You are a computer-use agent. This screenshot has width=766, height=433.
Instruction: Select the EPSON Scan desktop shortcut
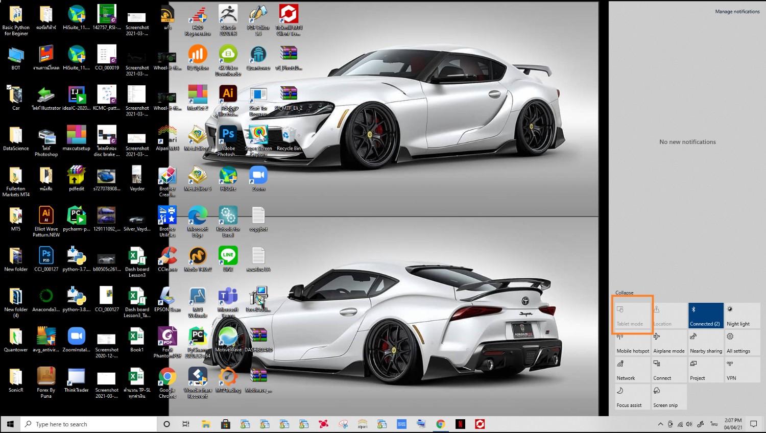click(167, 299)
